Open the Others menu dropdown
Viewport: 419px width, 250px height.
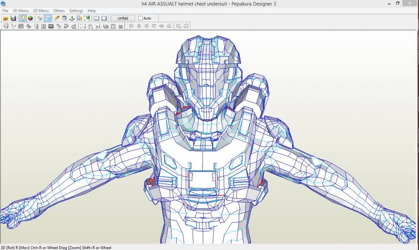click(59, 11)
